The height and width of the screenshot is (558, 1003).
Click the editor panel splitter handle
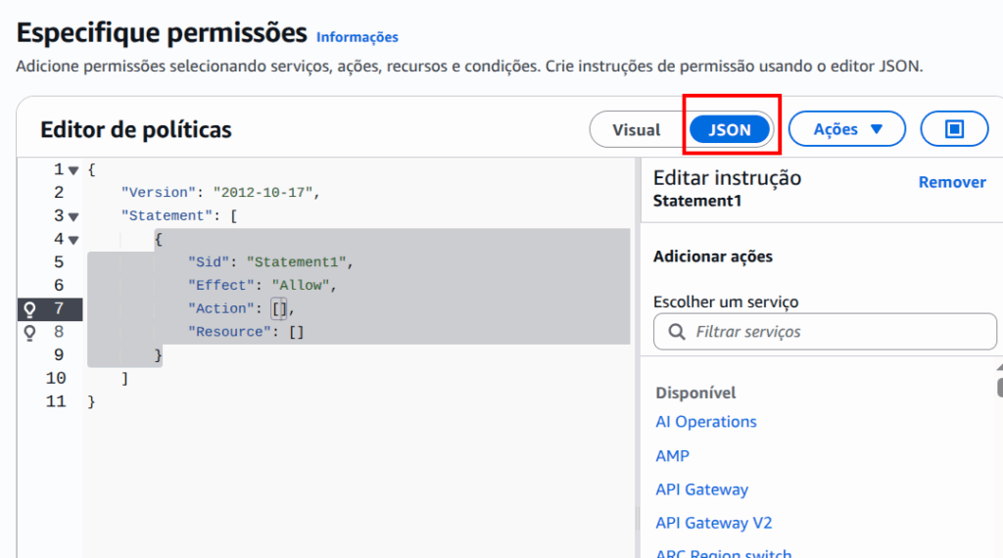click(x=638, y=519)
